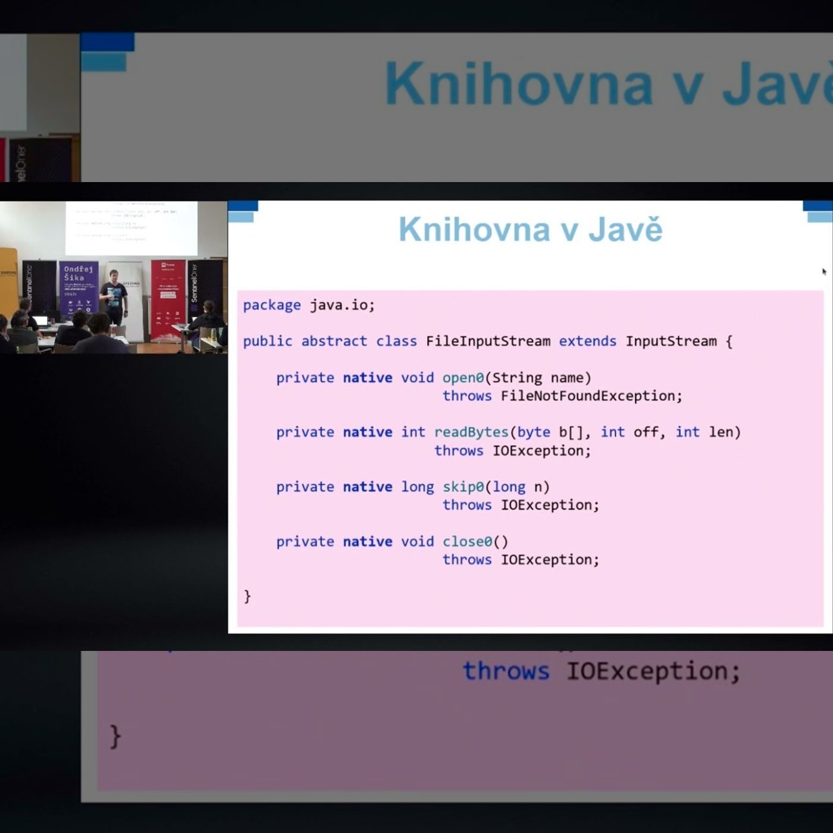Screen dimensions: 833x833
Task: Click the open0 method name
Action: click(463, 378)
